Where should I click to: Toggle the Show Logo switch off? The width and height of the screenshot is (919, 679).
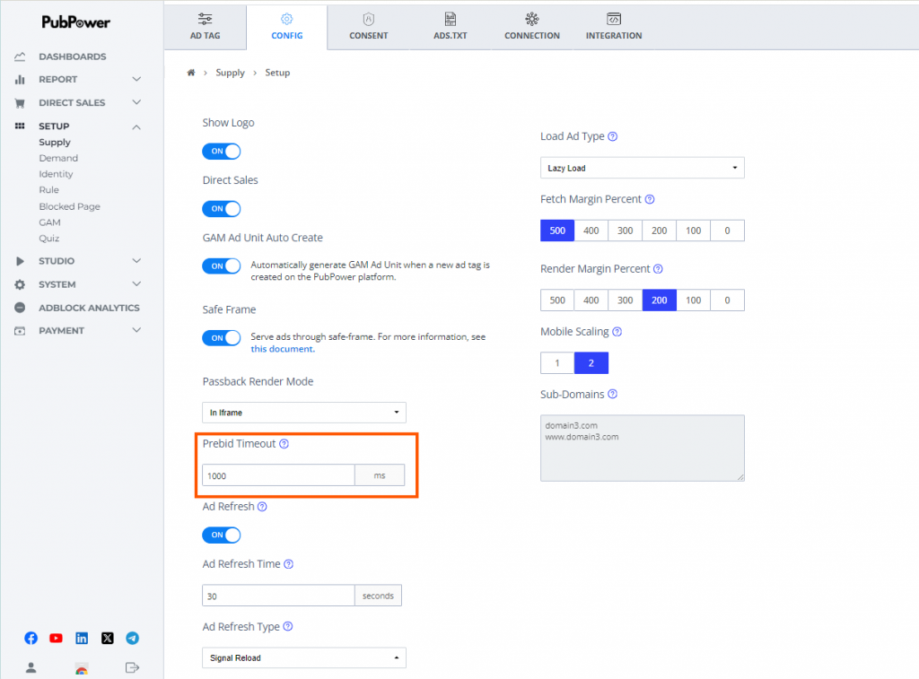[x=222, y=152]
